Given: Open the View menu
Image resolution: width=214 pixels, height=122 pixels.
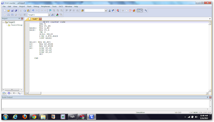Looking at the screenshot, I should click(x=15, y=6).
